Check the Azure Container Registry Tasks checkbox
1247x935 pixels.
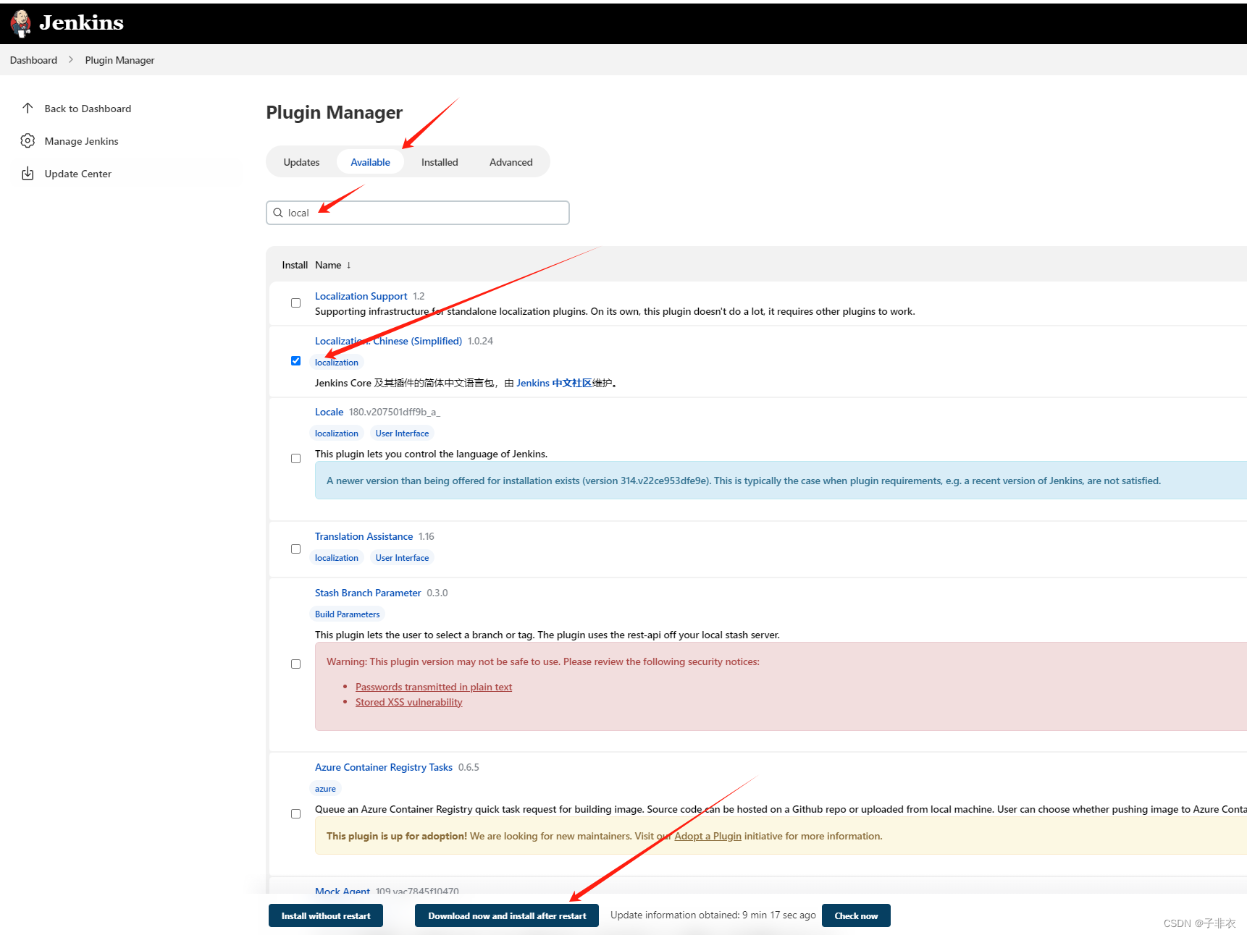pos(295,813)
